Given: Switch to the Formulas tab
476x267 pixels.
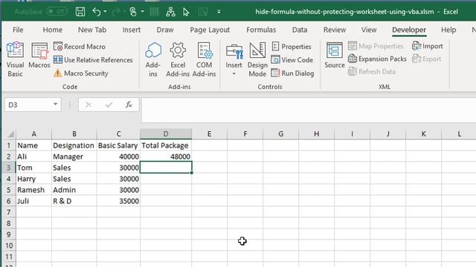Looking at the screenshot, I should click(x=261, y=30).
